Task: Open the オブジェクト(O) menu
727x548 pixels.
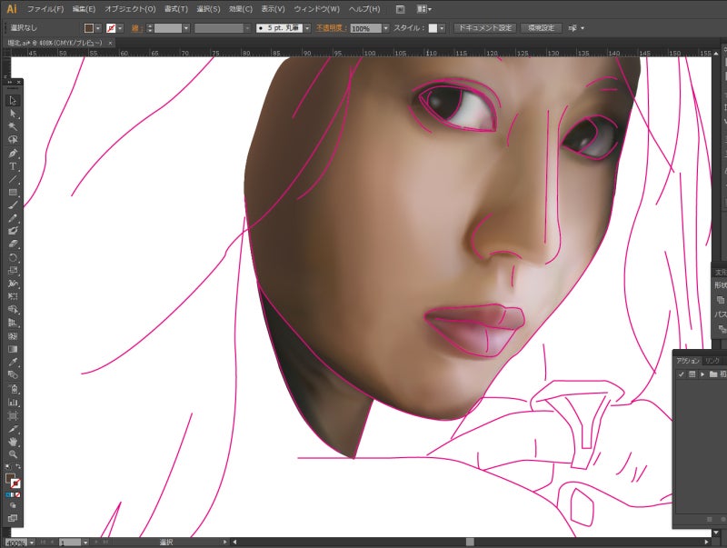Action: point(130,8)
